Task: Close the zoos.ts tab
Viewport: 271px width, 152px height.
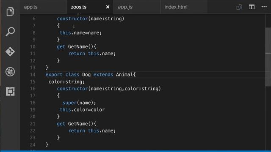Action: [x=108, y=7]
